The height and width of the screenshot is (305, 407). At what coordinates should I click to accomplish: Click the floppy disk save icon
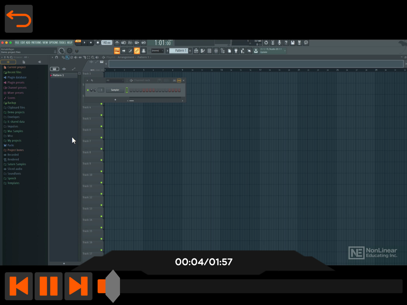pos(293,43)
